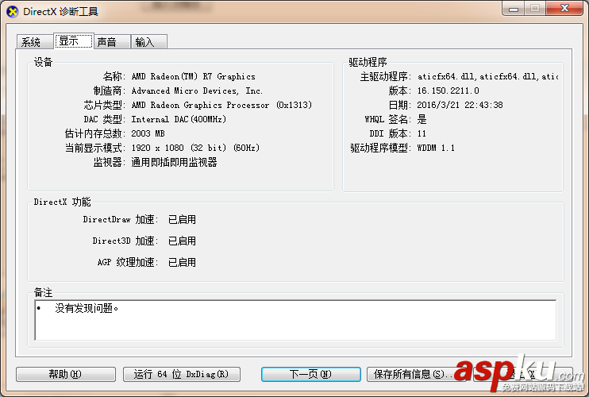Click the note '没有发现问题。'
Viewport: 589px width, 397px height.
coord(87,308)
